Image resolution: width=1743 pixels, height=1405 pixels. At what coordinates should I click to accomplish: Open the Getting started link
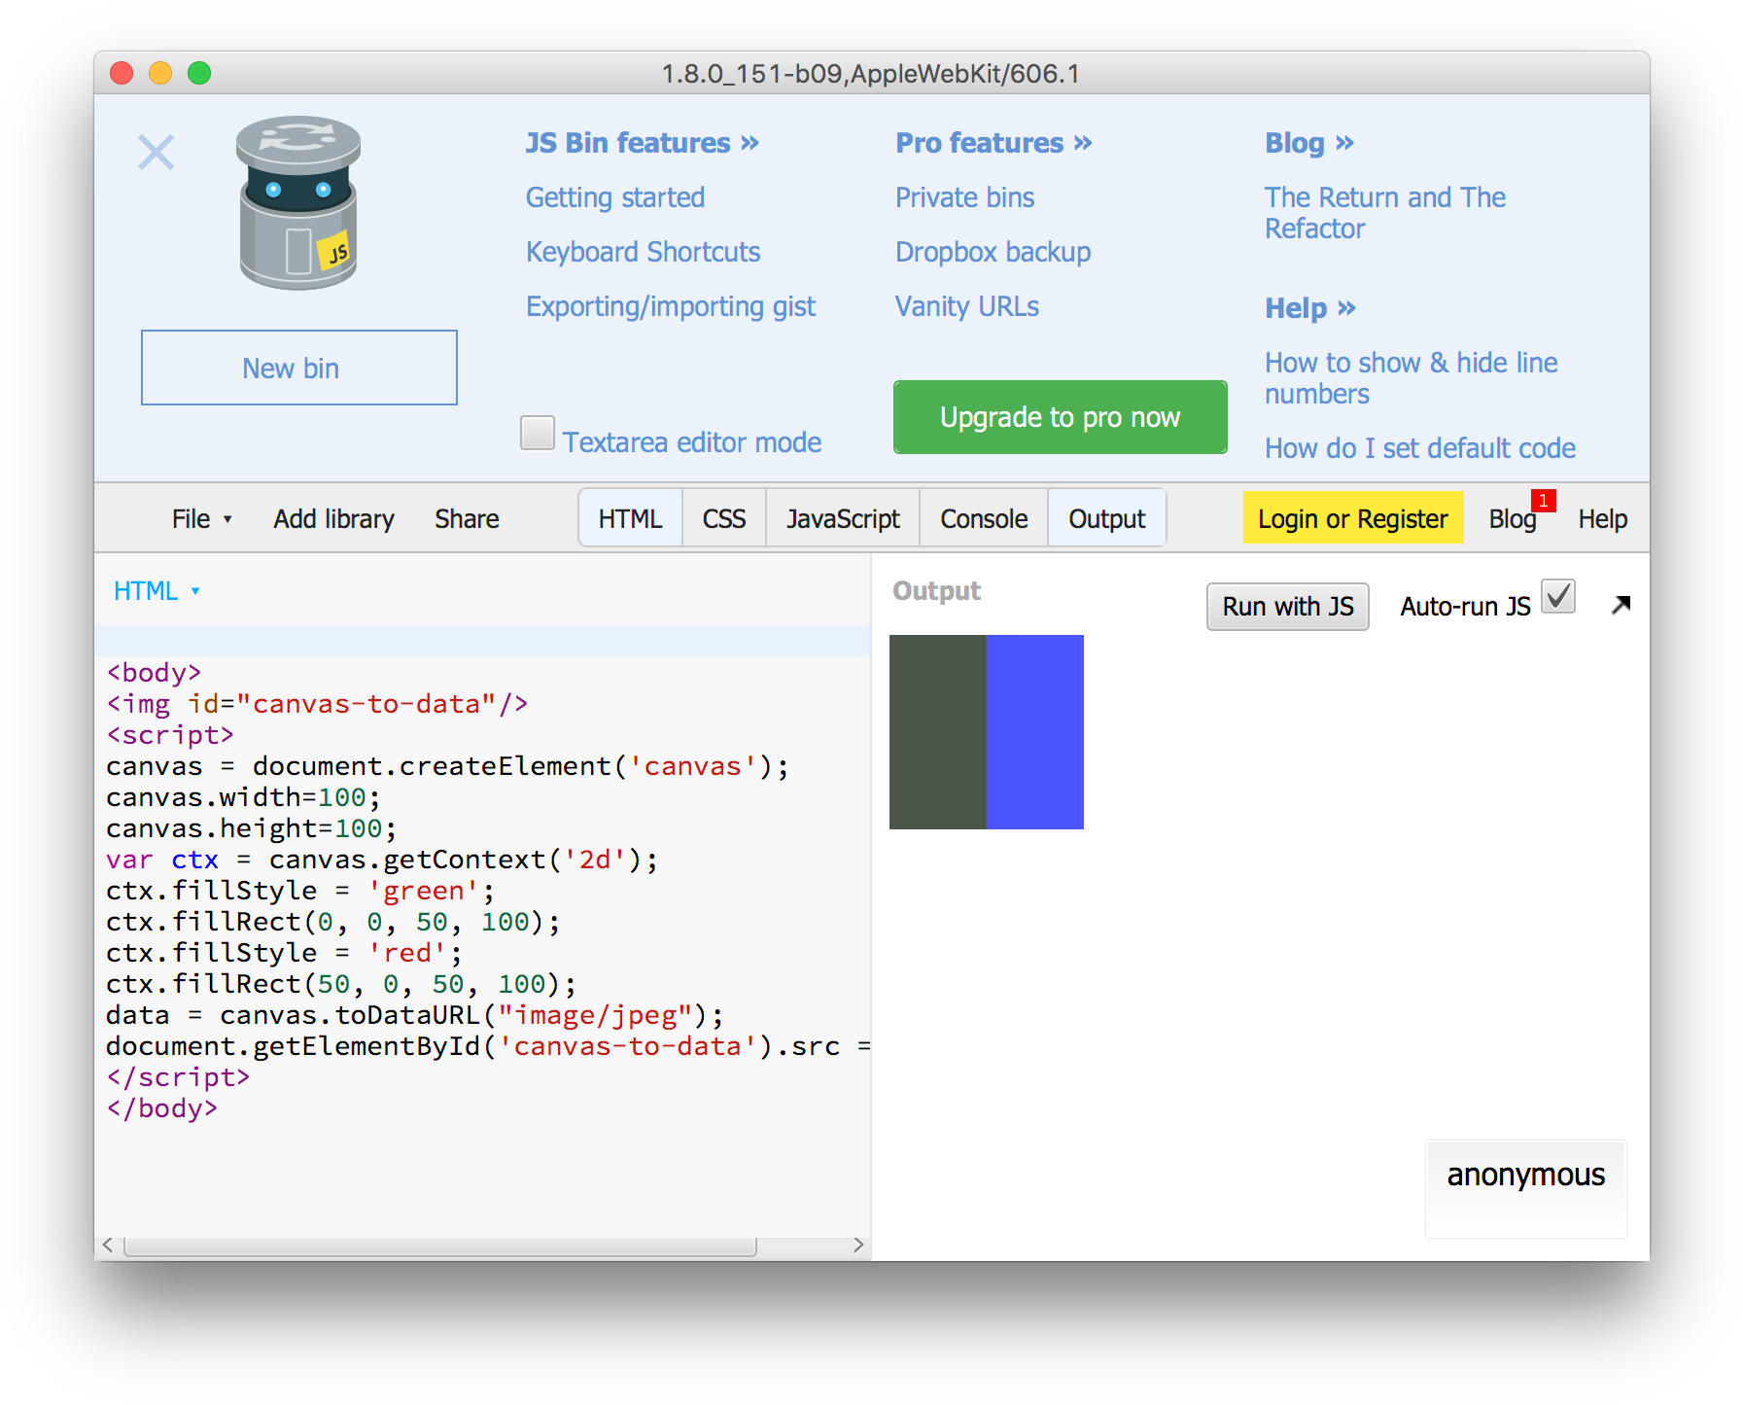point(615,197)
